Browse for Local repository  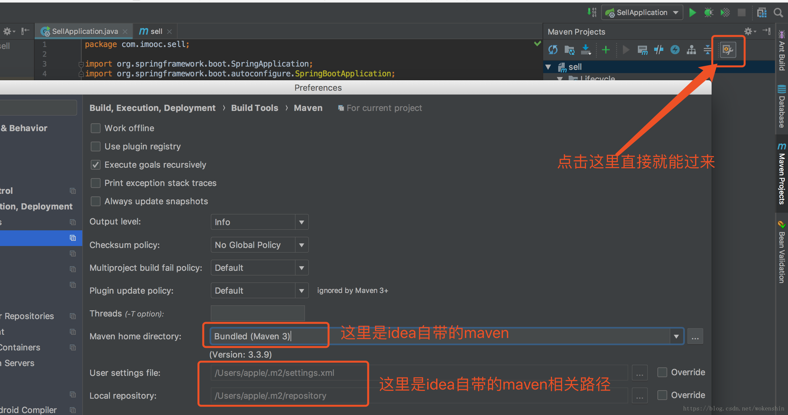point(640,395)
